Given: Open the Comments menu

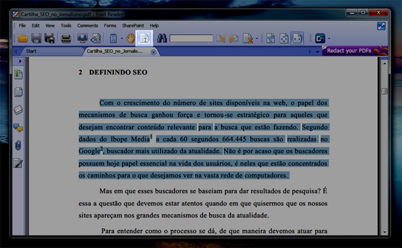Looking at the screenshot, I should click(x=88, y=26).
